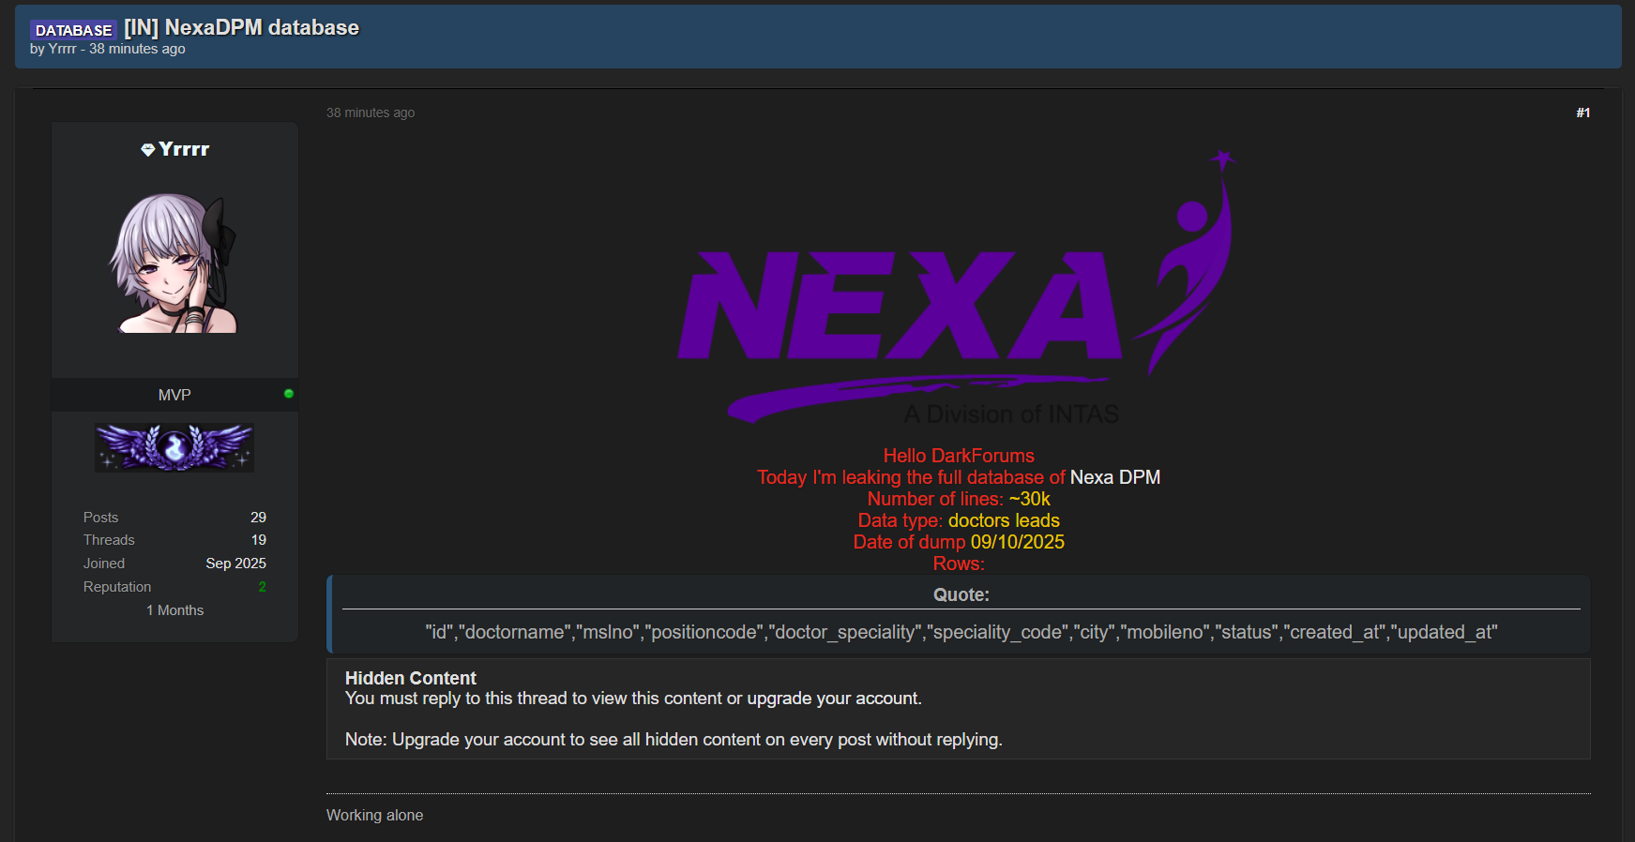Click the post timestamp above the logo
The width and height of the screenshot is (1635, 842).
tap(371, 113)
